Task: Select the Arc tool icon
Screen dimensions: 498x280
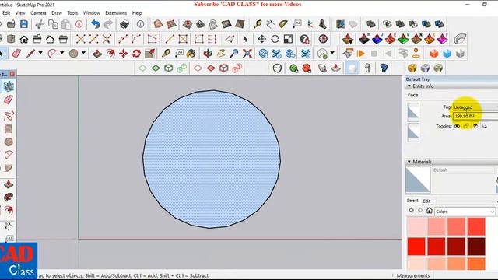Action: click(x=52, y=54)
